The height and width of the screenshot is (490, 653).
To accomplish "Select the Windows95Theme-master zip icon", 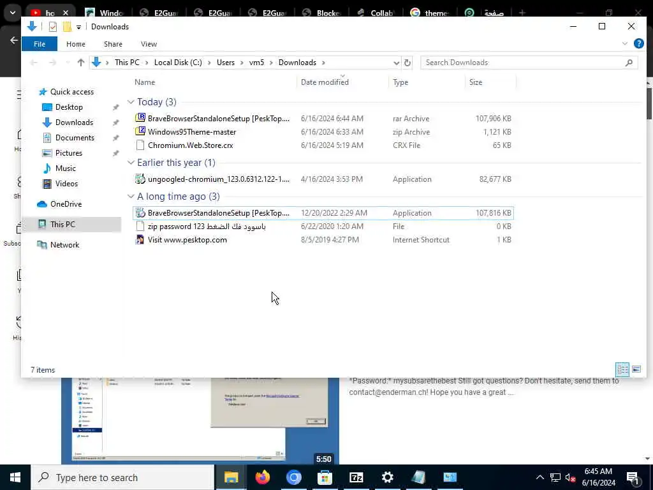I will (140, 131).
